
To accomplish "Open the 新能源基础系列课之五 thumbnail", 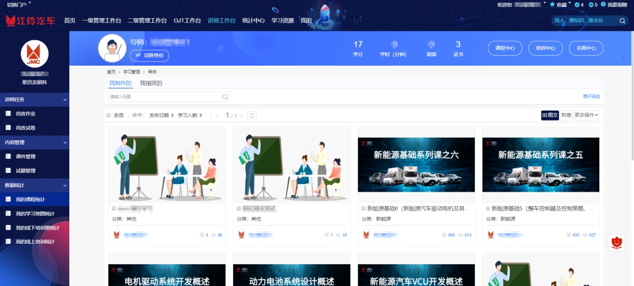I will [x=541, y=165].
